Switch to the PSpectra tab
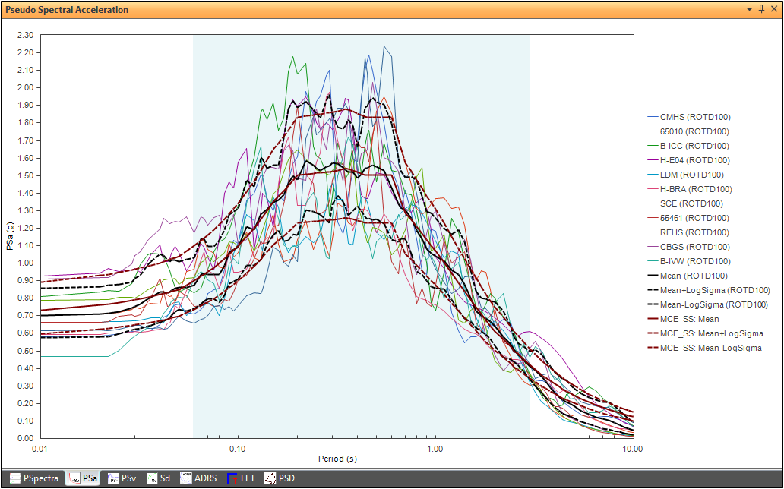 click(34, 478)
